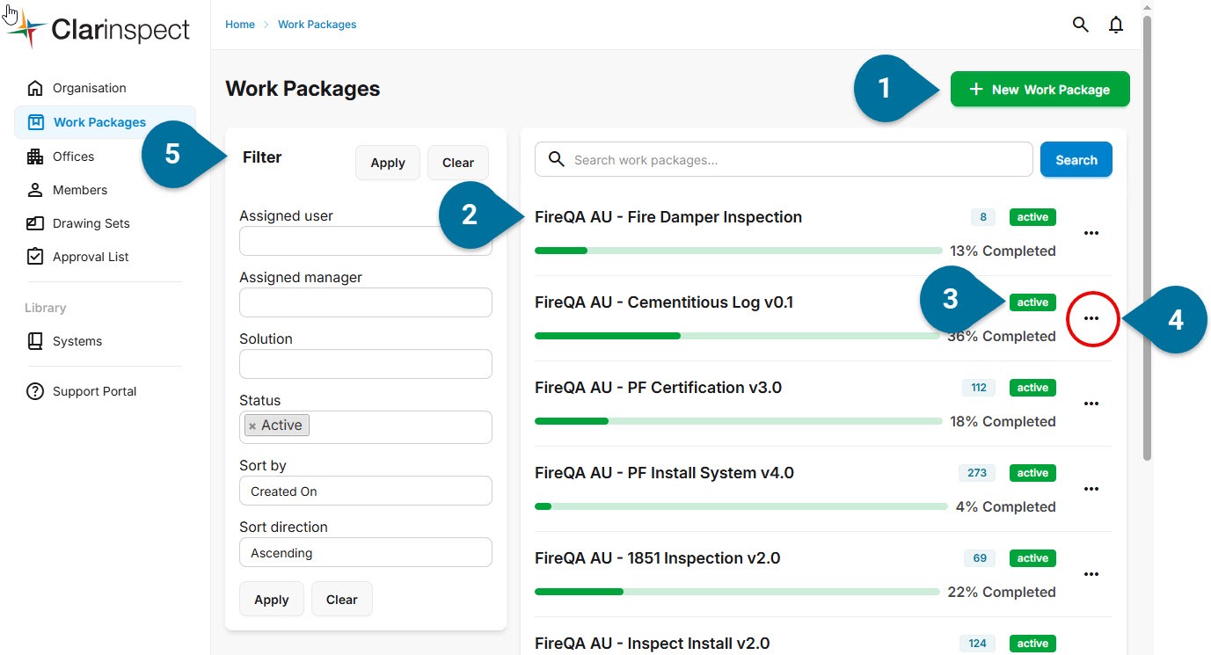
Task: Open more options for 1851 Inspection v2.0
Action: pyautogui.click(x=1091, y=574)
